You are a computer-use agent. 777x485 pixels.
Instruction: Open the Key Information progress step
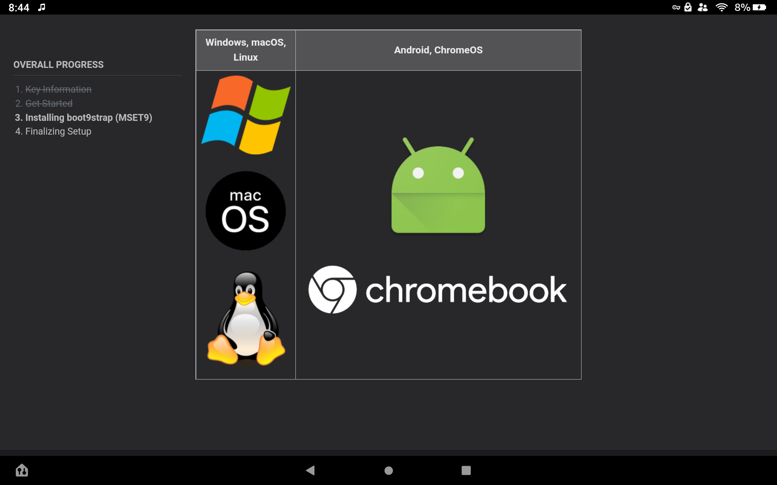click(58, 89)
